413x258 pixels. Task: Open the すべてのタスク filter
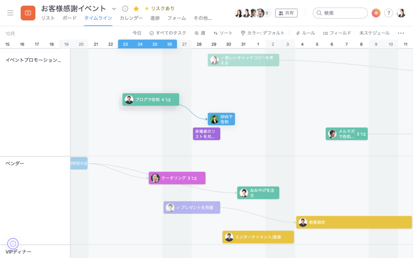click(168, 33)
